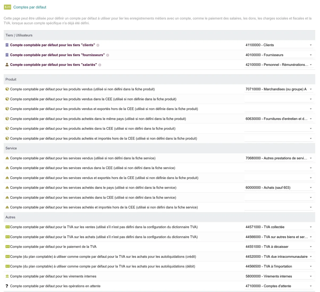Open the 58000000 - Virements internes dropdown
The height and width of the screenshot is (292, 320).
(279, 276)
